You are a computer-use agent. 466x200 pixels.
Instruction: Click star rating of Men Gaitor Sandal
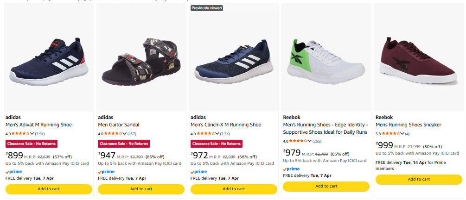click(113, 134)
